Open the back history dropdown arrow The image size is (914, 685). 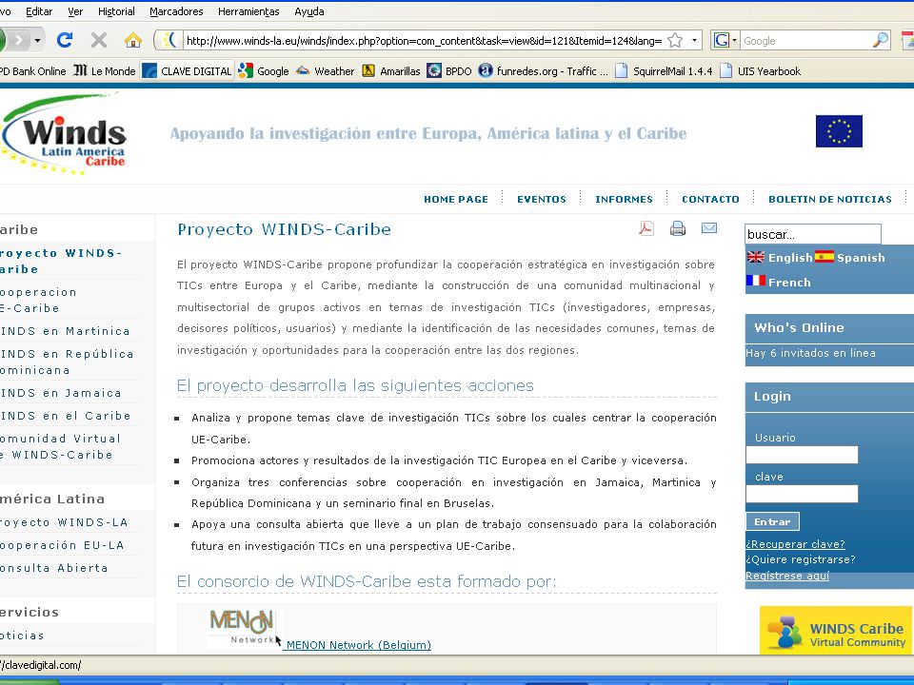click(x=37, y=40)
